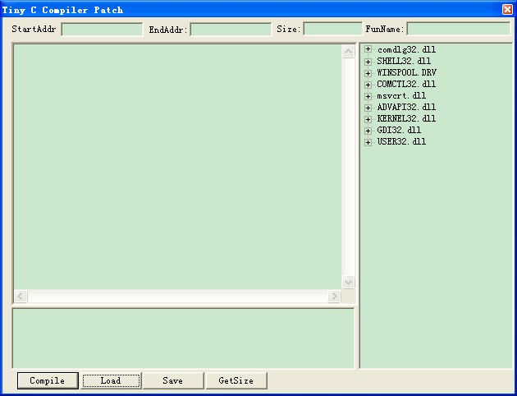Image resolution: width=517 pixels, height=396 pixels.
Task: Close the Tiny C Compiler Patch window
Action: (507, 10)
